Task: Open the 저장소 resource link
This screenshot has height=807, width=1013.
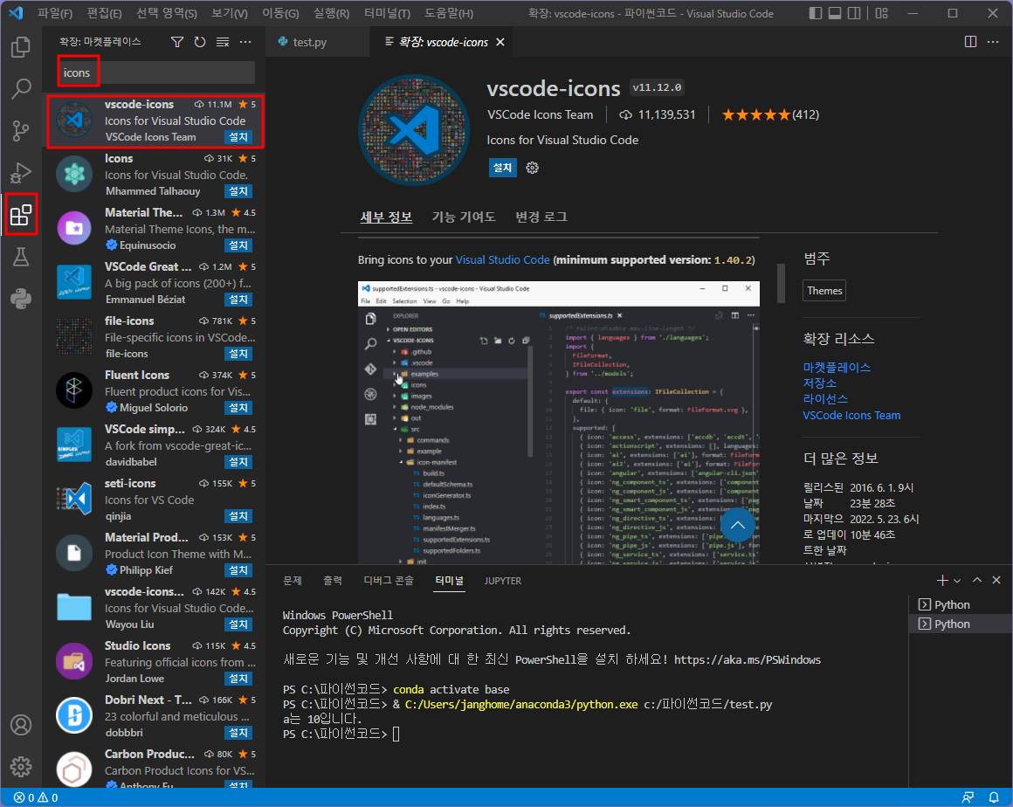Action: coord(820,383)
